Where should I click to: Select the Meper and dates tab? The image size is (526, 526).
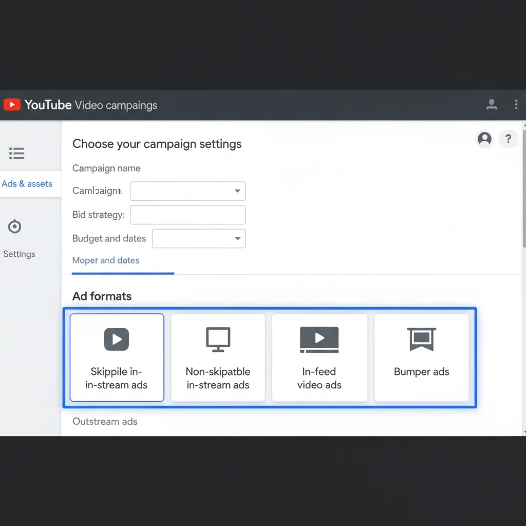tap(106, 260)
